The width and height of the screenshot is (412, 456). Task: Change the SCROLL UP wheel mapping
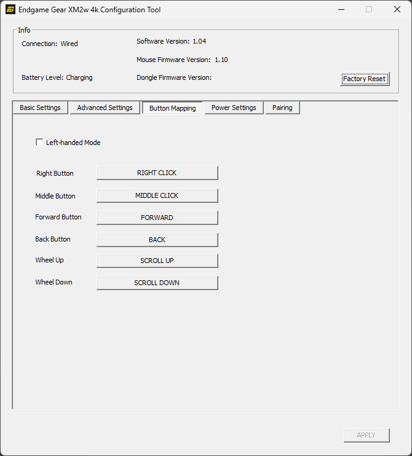157,261
